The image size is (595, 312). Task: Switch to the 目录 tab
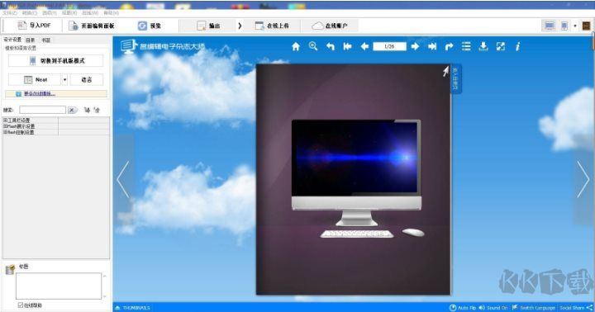[x=31, y=40]
